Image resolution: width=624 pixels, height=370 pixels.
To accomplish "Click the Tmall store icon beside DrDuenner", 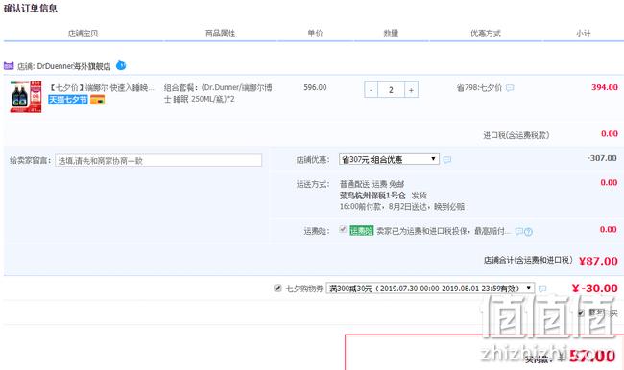I will (9, 65).
